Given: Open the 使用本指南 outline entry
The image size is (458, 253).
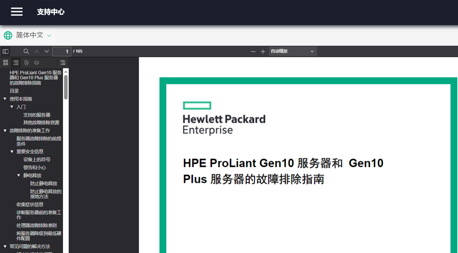Looking at the screenshot, I should tap(21, 99).
